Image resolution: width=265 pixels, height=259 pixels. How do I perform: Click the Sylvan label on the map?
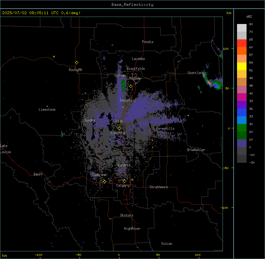point(120,75)
